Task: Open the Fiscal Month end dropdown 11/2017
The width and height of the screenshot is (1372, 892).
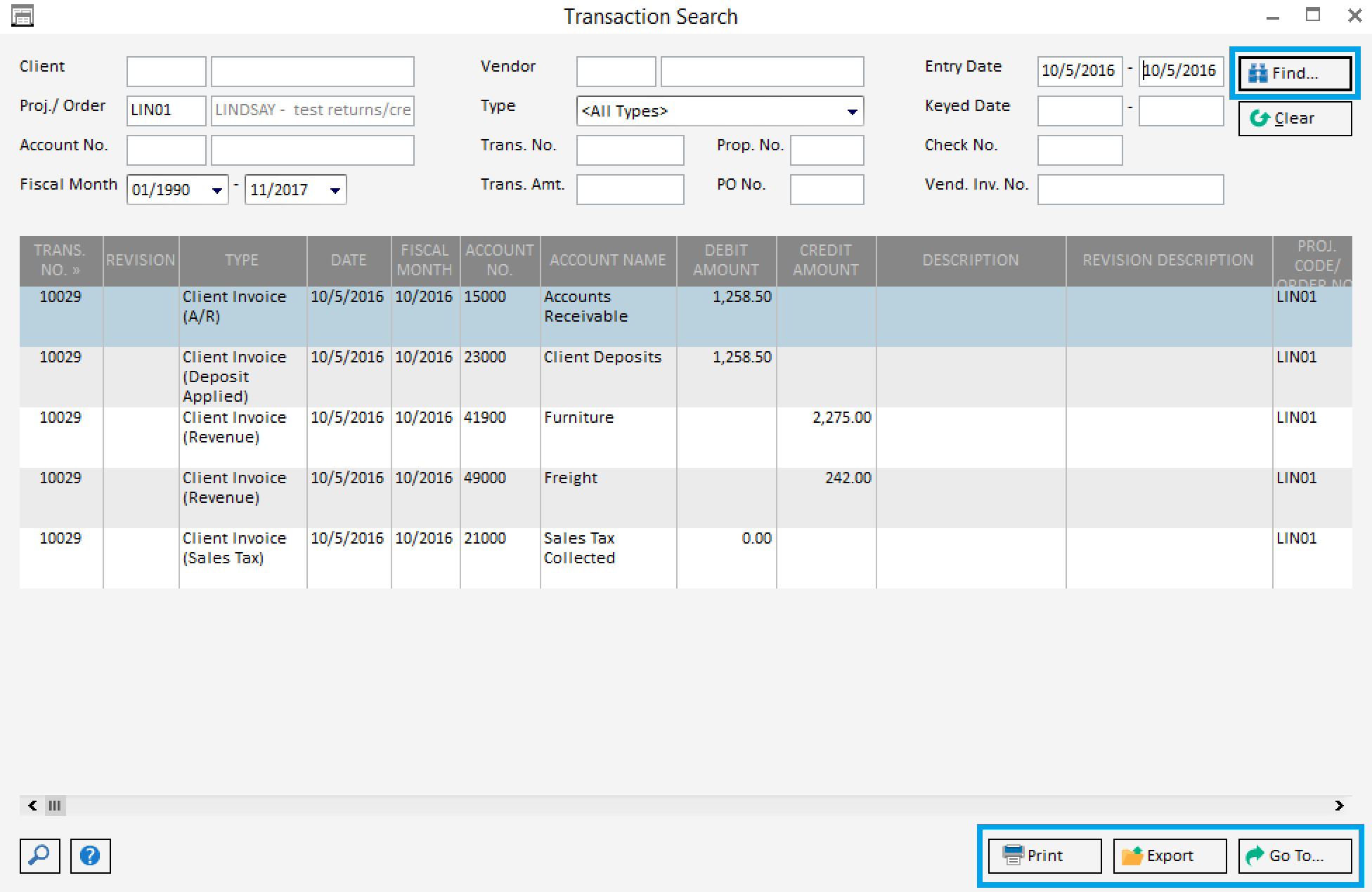Action: (x=335, y=189)
